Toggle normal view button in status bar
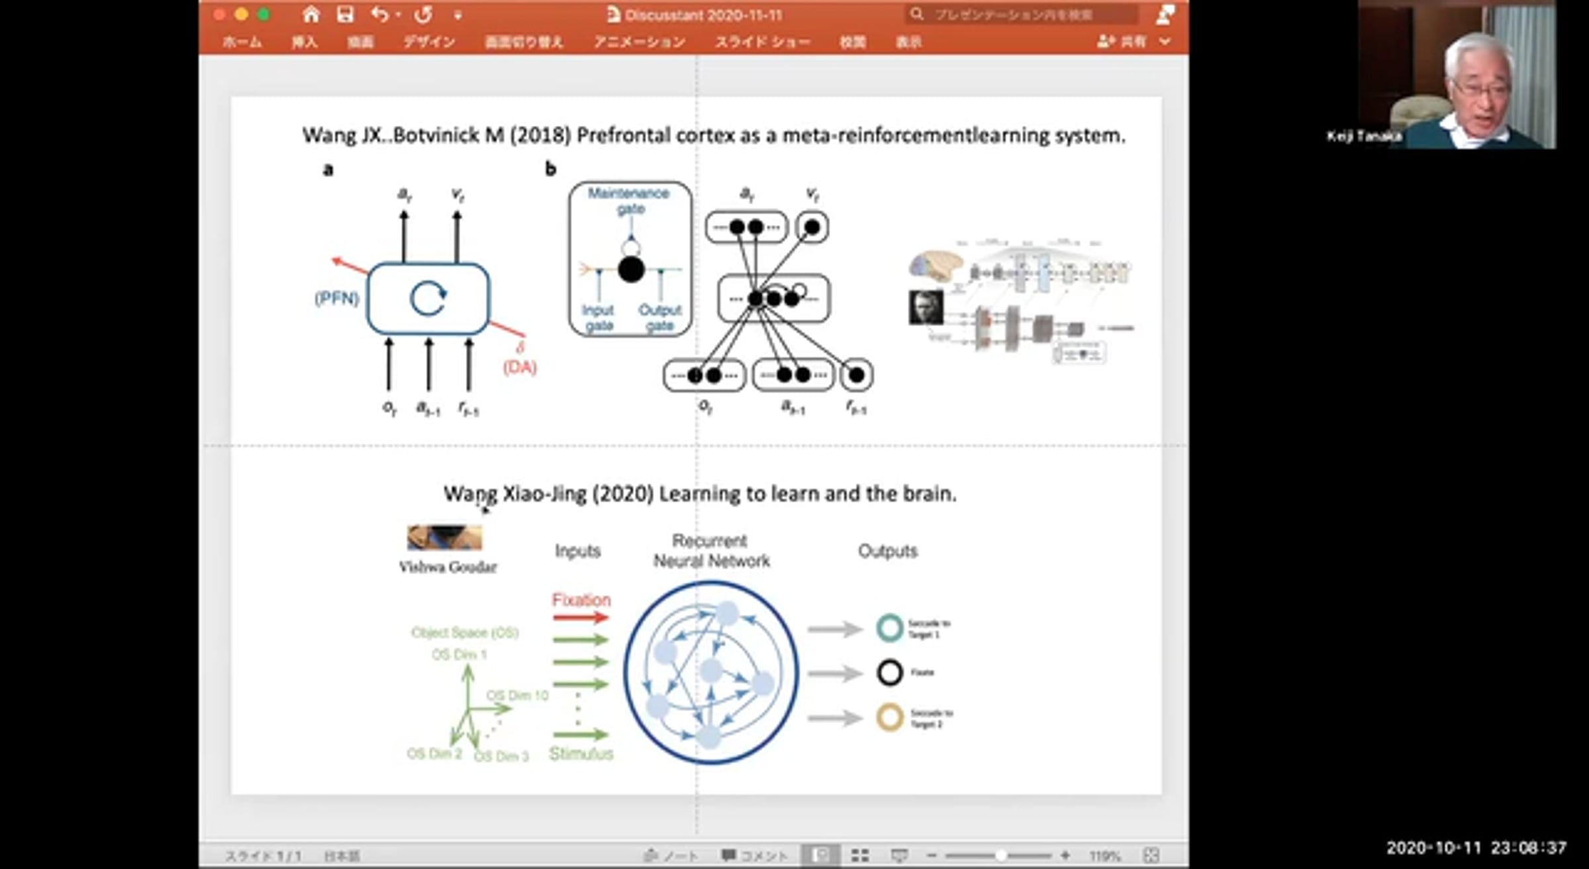 coord(820,855)
